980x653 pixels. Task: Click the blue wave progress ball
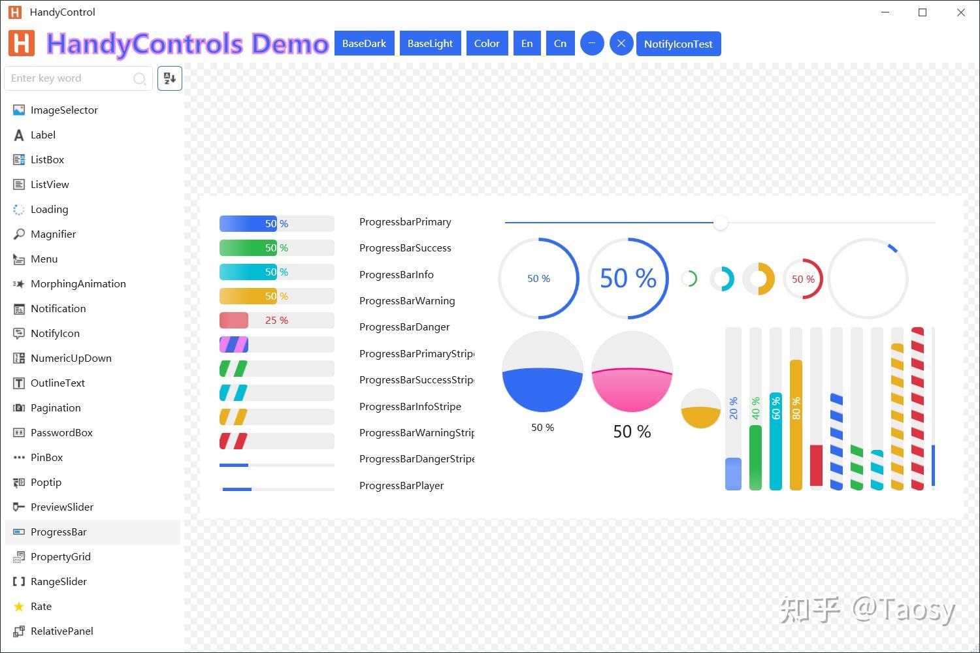point(542,372)
